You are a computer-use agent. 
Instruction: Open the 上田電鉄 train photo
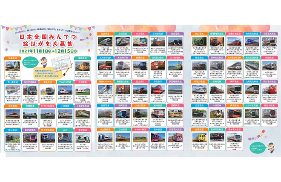coord(83,90)
